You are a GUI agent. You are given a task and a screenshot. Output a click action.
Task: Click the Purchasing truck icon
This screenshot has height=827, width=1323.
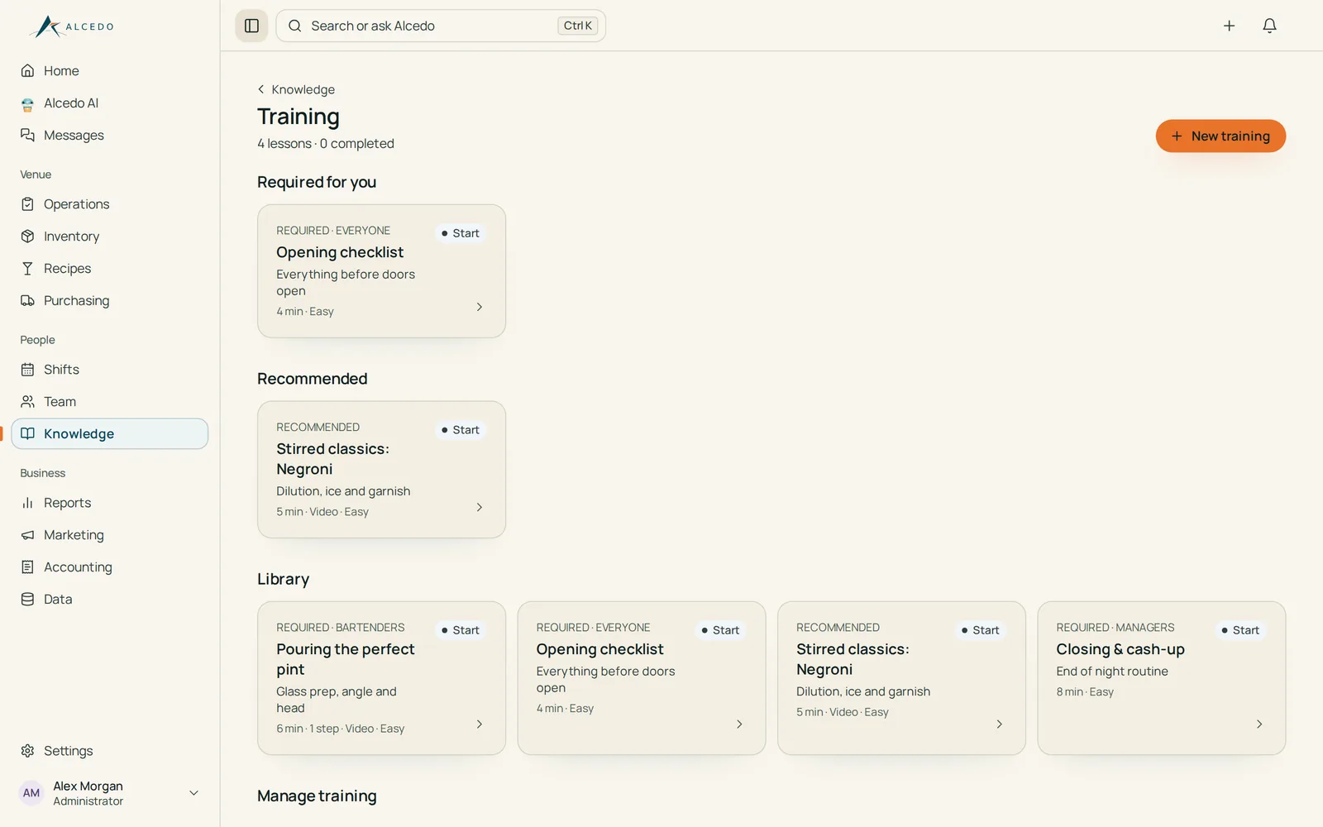click(x=27, y=301)
